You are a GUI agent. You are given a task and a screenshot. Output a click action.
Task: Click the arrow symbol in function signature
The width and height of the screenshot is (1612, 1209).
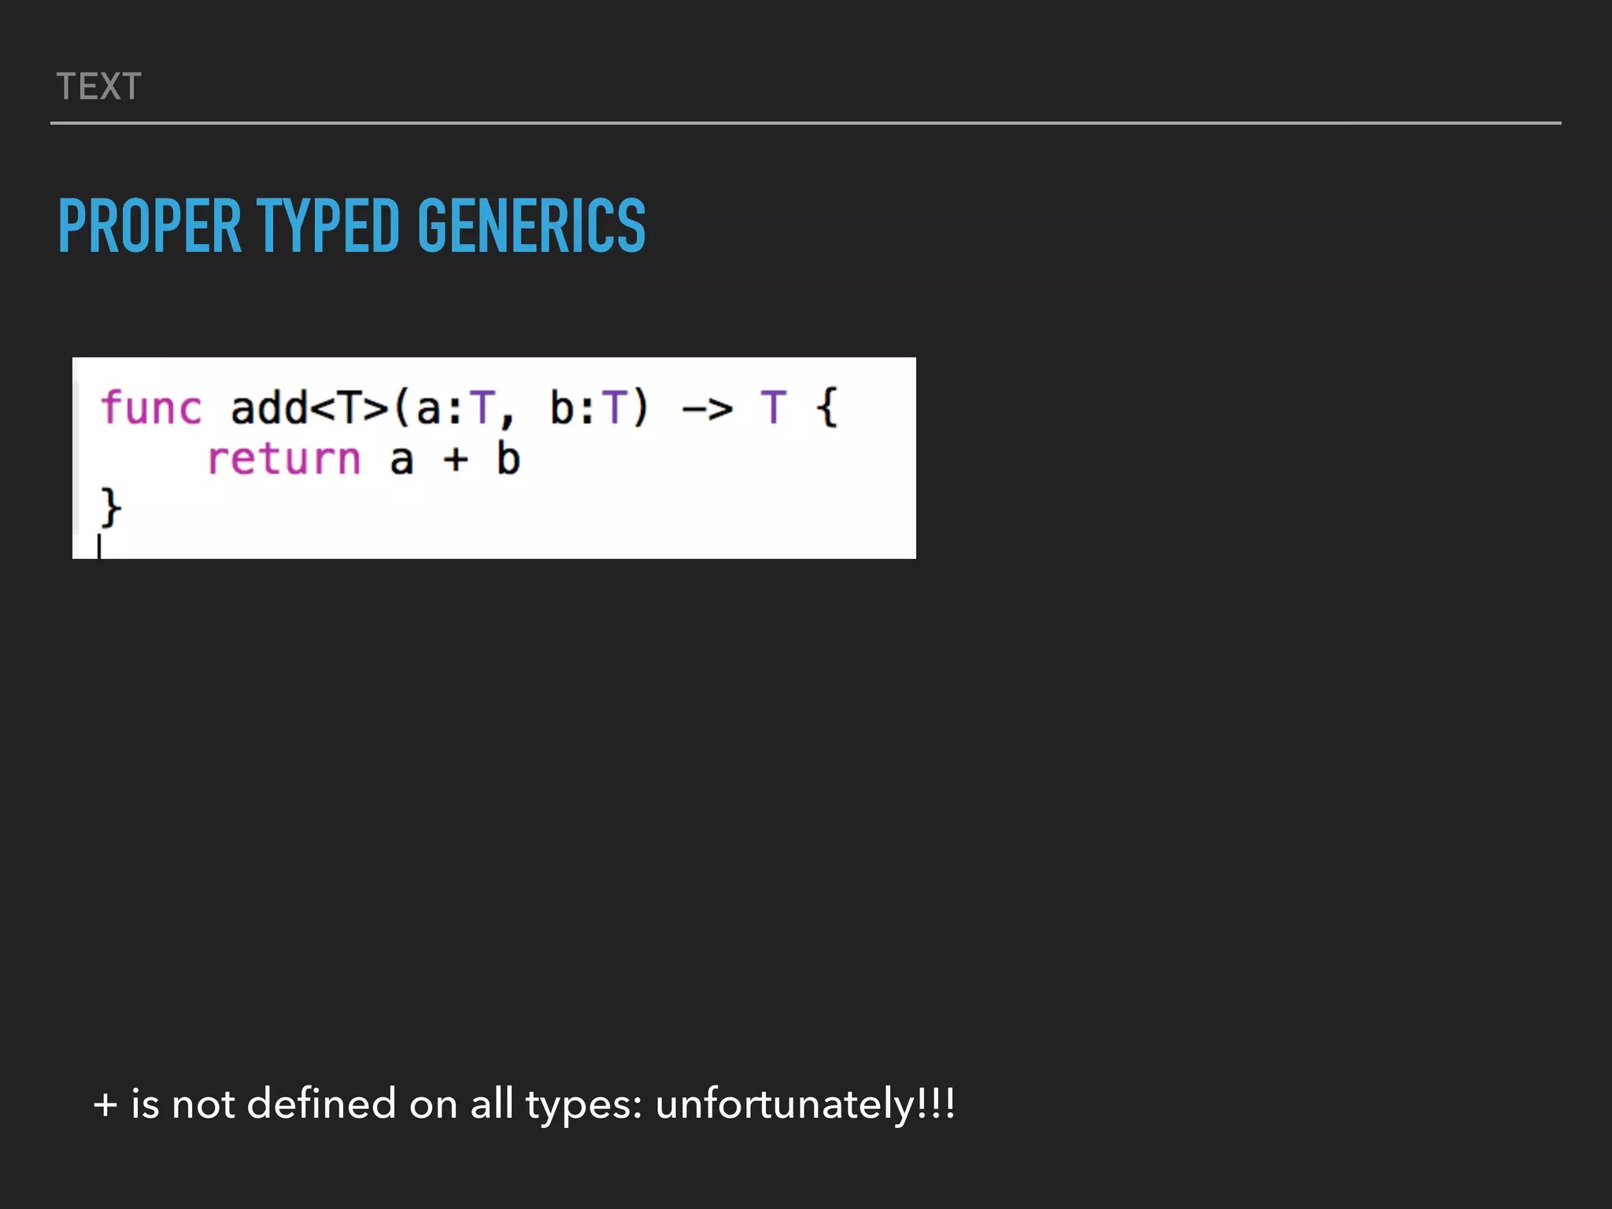click(x=708, y=409)
